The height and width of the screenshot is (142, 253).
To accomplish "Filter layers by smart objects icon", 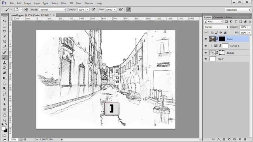I will point(245,22).
